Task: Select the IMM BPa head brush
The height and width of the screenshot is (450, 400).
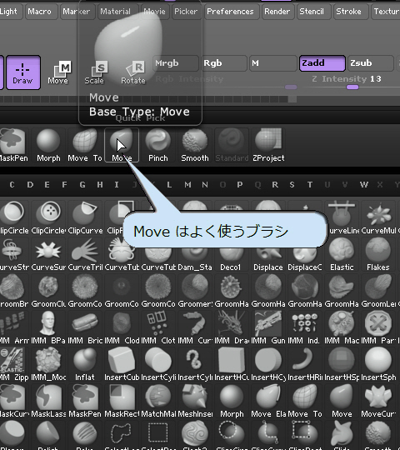Action: (48, 328)
